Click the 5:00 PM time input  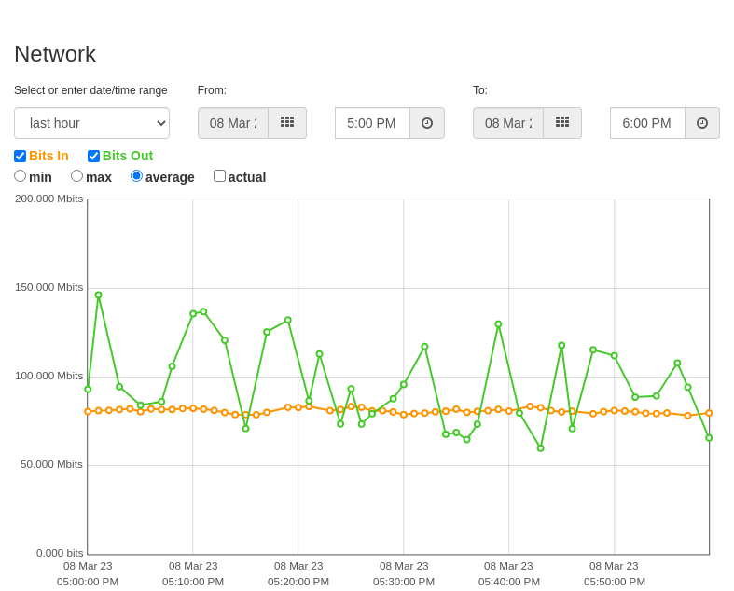pos(373,123)
